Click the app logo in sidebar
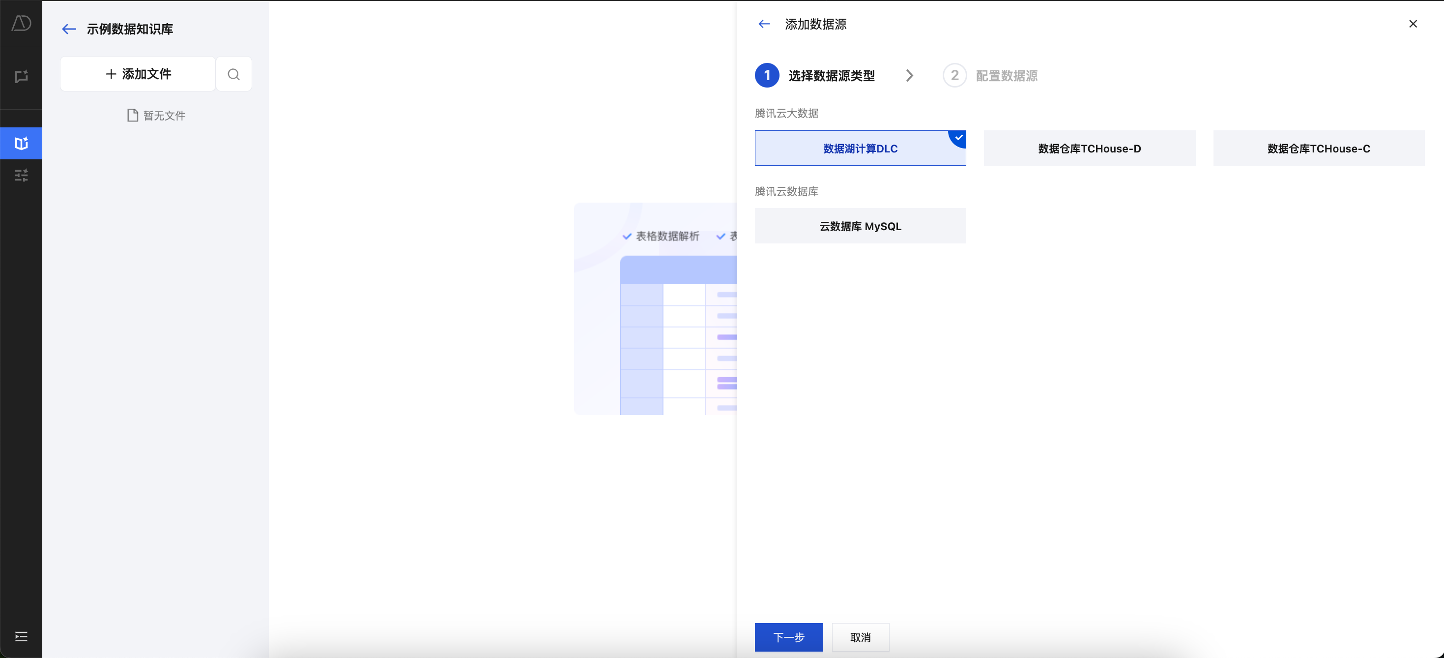Image resolution: width=1444 pixels, height=658 pixels. coord(21,23)
